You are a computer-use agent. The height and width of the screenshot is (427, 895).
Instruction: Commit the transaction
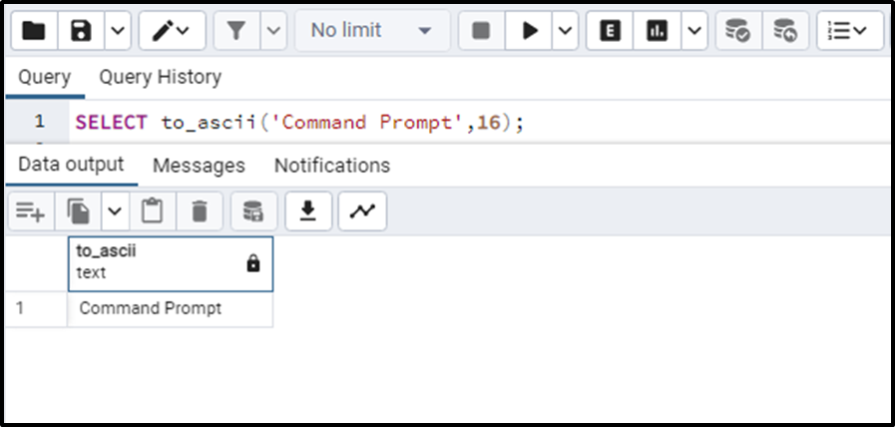(x=738, y=31)
